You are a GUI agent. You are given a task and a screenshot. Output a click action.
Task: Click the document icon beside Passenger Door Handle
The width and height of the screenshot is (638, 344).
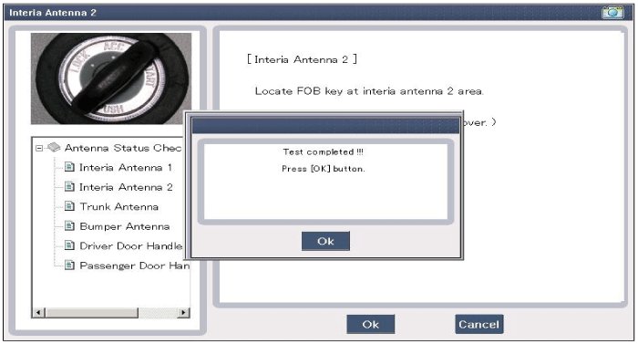coord(70,265)
